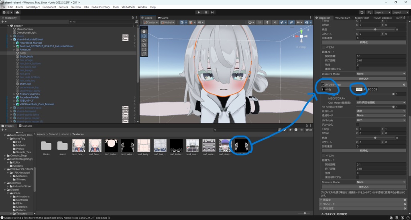Open the UV Mode dropdown
This screenshot has width=411, height=220.
tap(381, 120)
